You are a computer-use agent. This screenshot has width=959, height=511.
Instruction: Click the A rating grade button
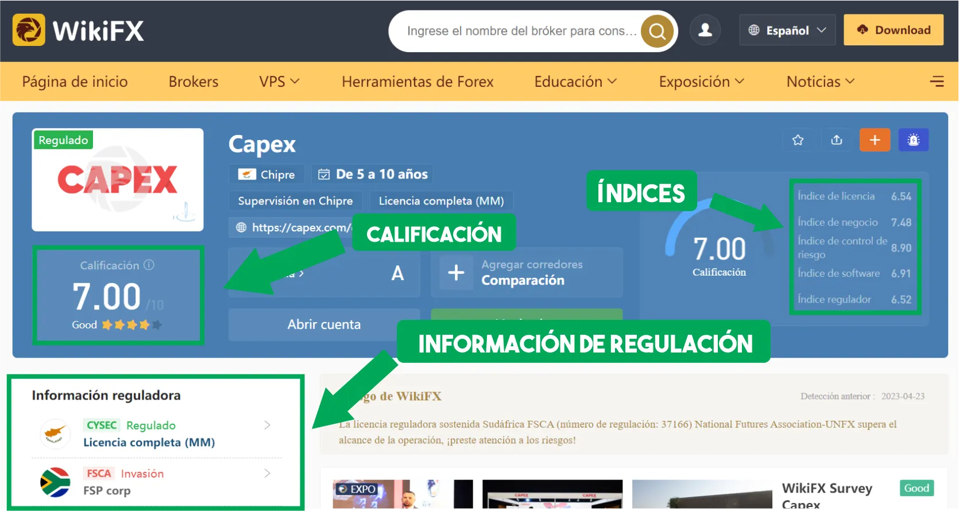click(x=397, y=273)
